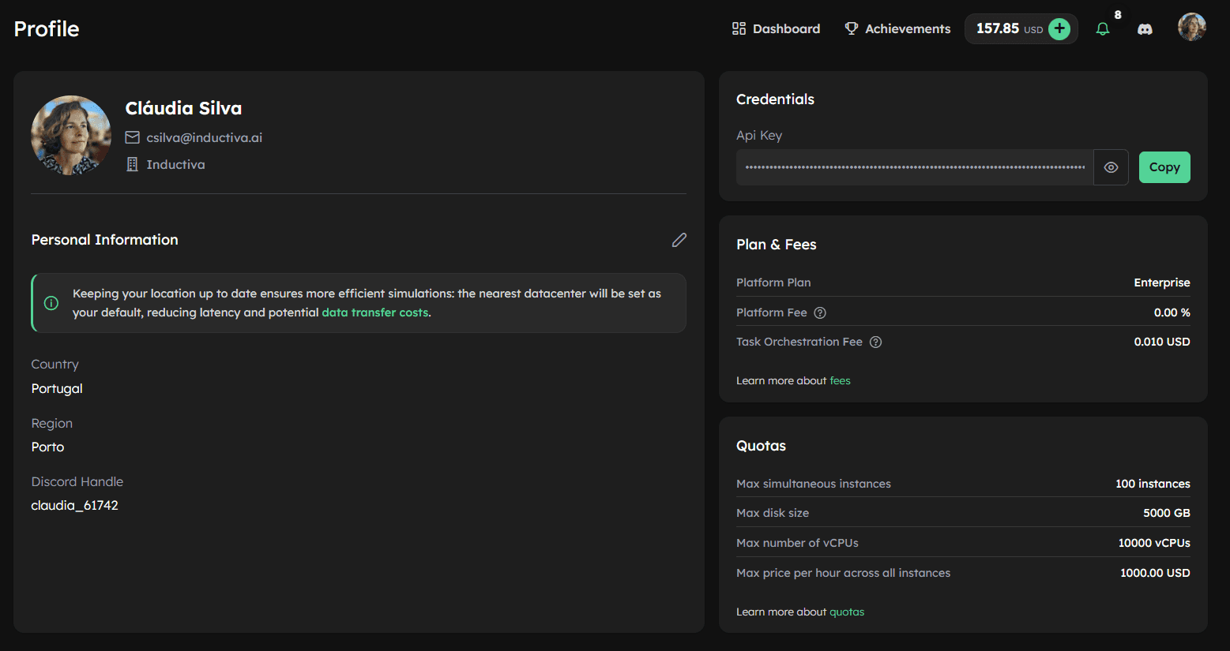Navigate to the Achievements page

pyautogui.click(x=906, y=28)
